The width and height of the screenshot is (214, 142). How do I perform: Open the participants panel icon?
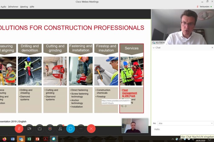[60, 128]
